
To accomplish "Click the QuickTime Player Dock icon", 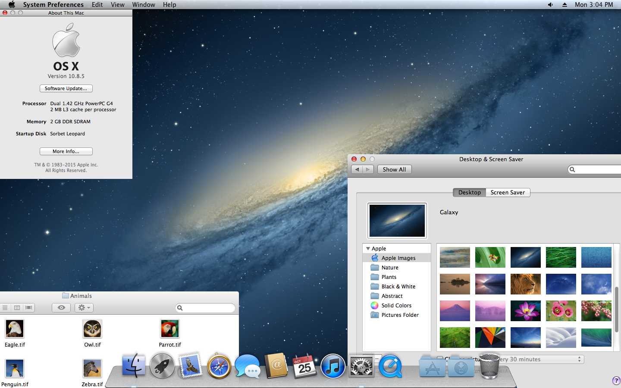I will (390, 366).
